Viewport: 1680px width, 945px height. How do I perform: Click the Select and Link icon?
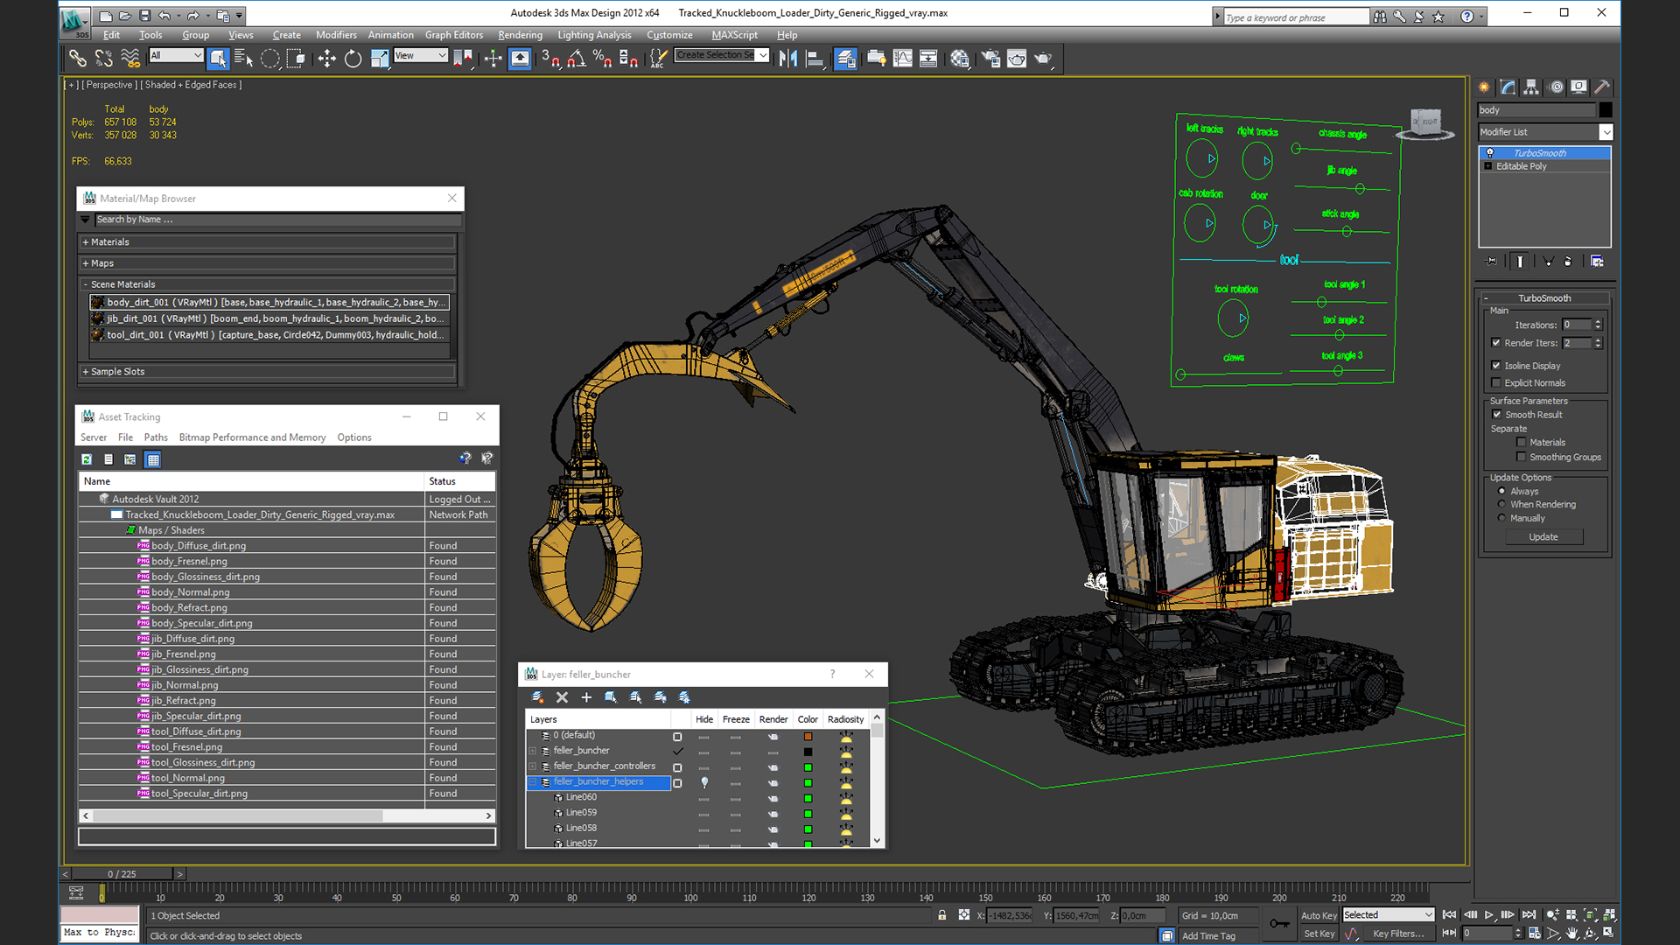click(78, 59)
